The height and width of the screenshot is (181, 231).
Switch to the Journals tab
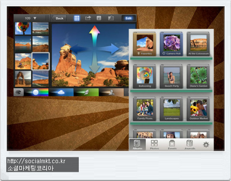tap(189, 145)
